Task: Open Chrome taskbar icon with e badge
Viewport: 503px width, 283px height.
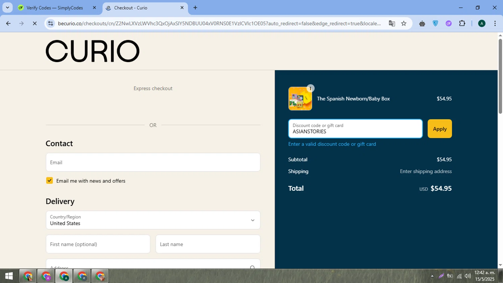Action: [x=82, y=276]
